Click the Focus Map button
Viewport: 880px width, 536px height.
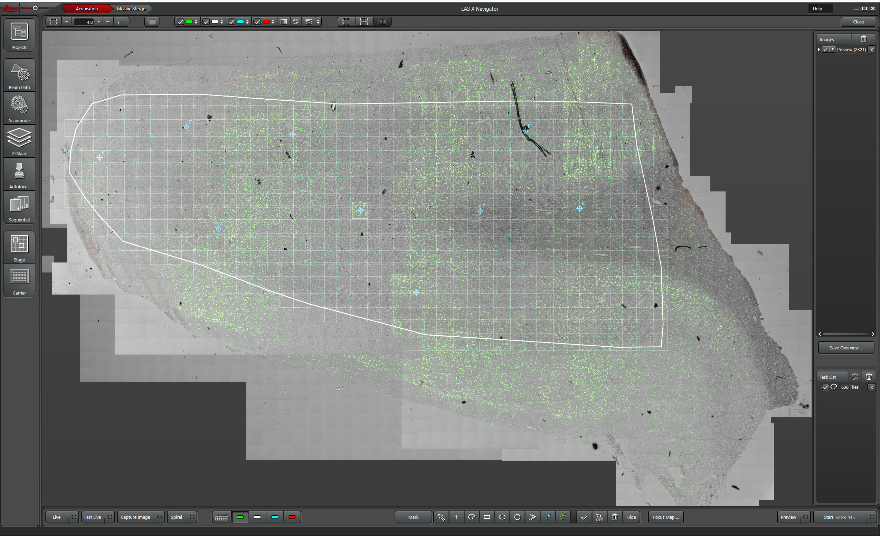click(x=665, y=517)
